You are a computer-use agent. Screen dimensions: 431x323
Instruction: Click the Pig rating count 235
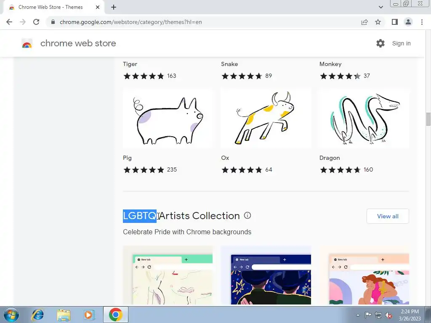coord(172,170)
